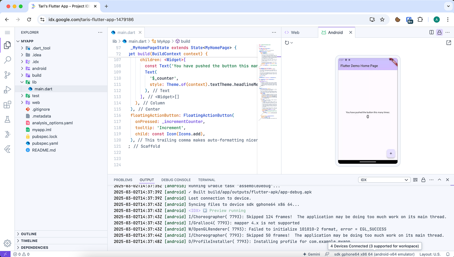Open preview in new window icon
454x257 pixels.
point(449,43)
